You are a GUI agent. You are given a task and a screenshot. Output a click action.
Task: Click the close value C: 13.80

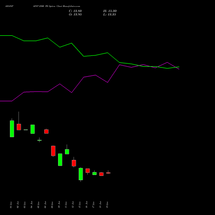pos(75,11)
